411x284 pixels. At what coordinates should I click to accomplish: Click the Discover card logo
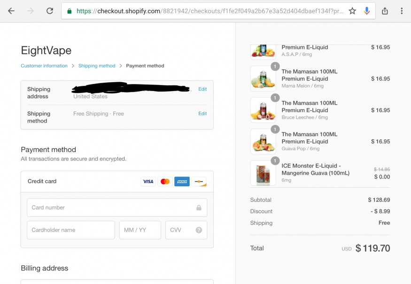pos(199,181)
